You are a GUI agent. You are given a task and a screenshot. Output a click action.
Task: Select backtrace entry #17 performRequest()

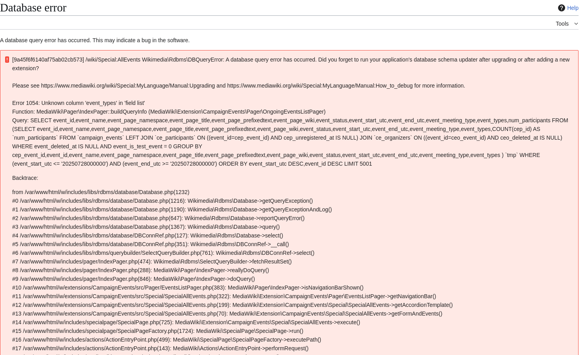click(160, 348)
